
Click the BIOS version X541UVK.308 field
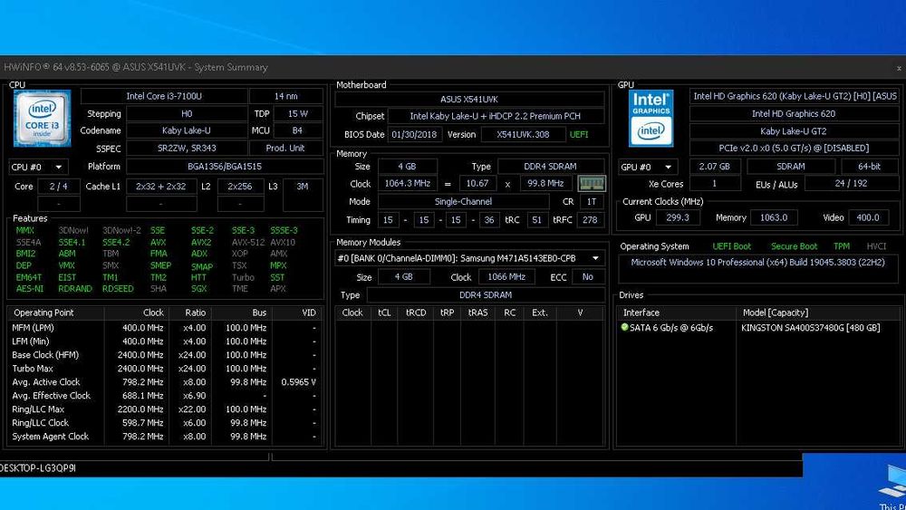click(523, 135)
